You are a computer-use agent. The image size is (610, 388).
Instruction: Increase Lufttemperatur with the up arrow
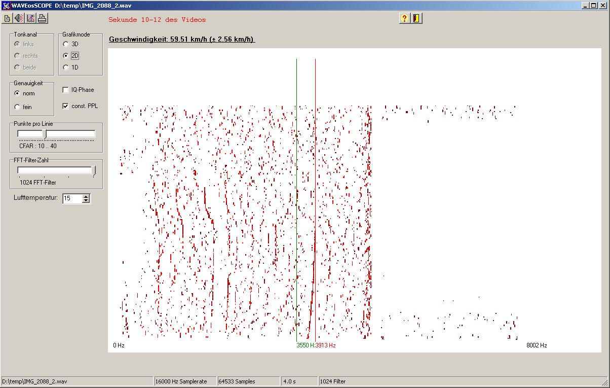(x=86, y=196)
